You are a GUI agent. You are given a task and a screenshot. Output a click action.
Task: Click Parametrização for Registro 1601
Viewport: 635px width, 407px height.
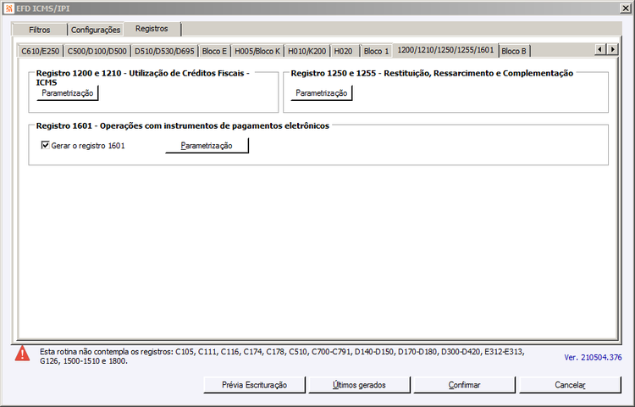click(x=207, y=146)
